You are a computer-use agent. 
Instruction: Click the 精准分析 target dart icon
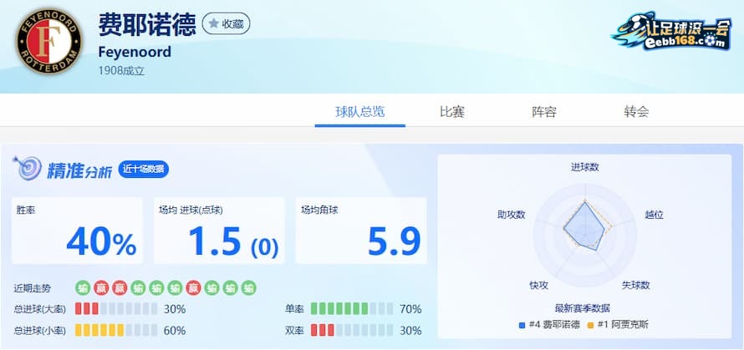point(28,170)
